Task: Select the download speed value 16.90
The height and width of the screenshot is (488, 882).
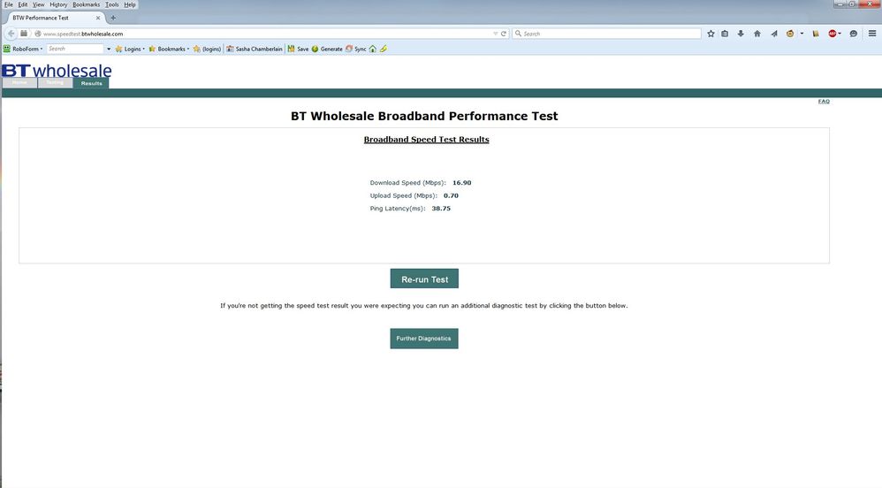Action: pos(462,183)
